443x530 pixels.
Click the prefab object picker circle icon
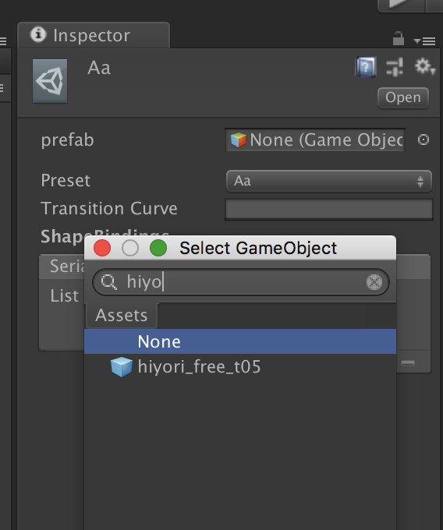(423, 140)
